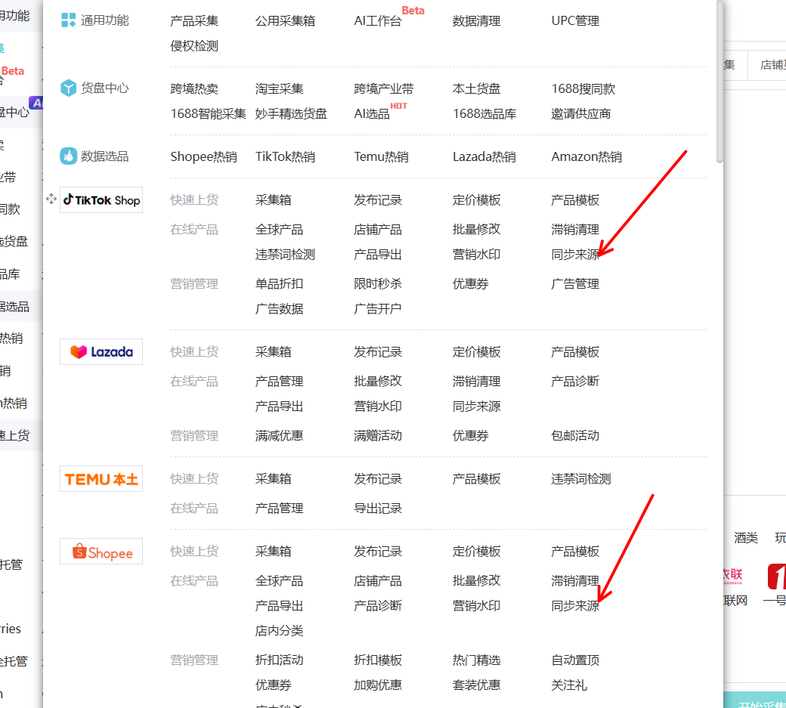
Task: Click the TEMU 本土 logo
Action: pos(101,479)
